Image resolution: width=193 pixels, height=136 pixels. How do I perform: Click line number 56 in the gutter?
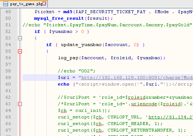coord(8,58)
